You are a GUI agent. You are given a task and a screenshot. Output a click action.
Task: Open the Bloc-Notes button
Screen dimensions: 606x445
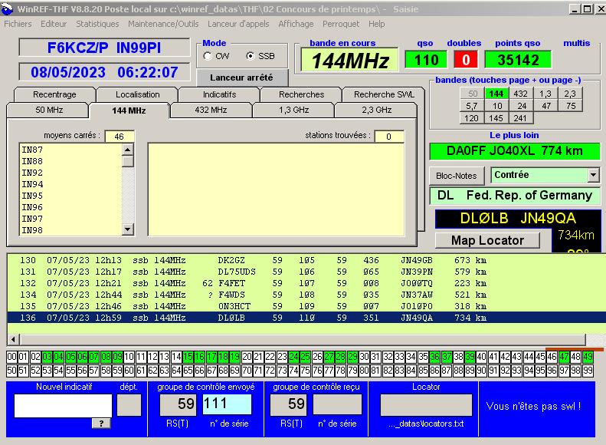click(x=457, y=176)
